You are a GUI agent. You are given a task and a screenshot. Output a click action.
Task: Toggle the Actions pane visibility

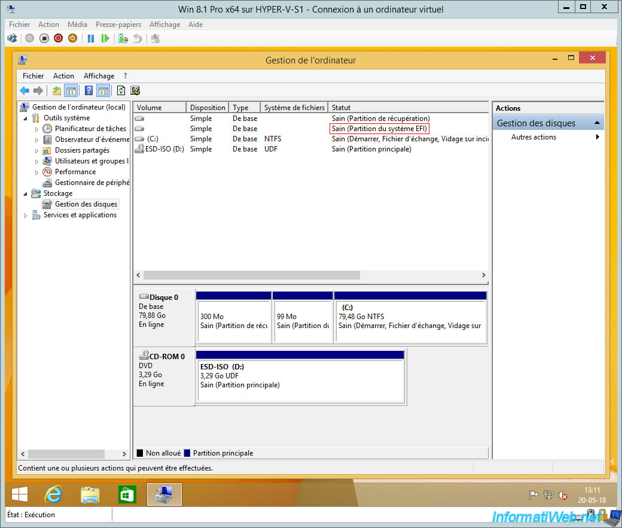point(103,90)
